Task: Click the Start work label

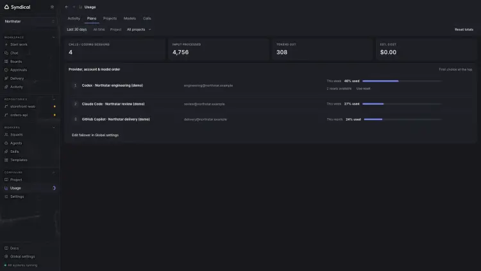Action: pos(19,44)
